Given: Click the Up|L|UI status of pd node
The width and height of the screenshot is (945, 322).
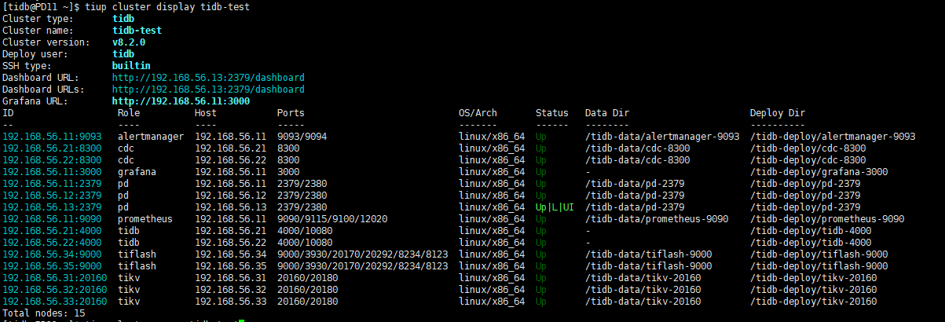Looking at the screenshot, I should 555,207.
